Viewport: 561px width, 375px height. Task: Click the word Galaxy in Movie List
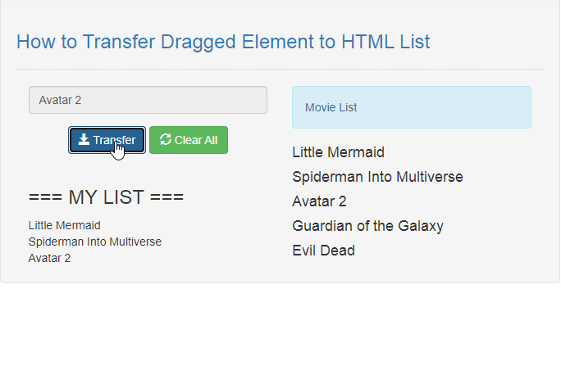[x=421, y=227]
